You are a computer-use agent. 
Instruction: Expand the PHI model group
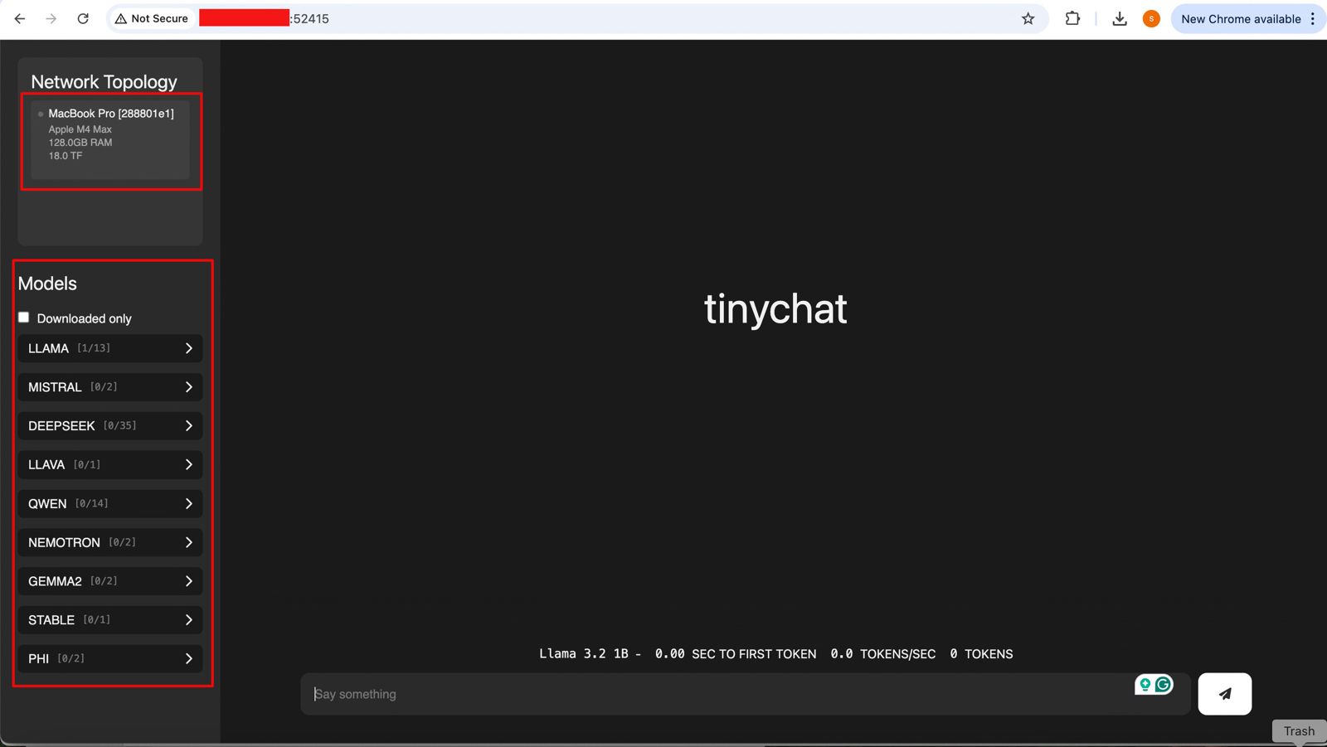click(x=110, y=658)
